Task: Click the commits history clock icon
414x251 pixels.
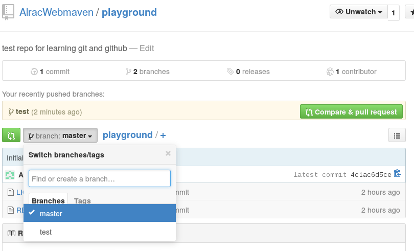Action: 34,72
